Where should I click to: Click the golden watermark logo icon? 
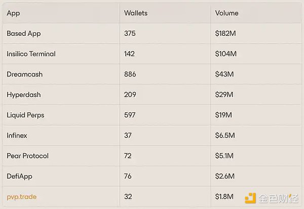click(250, 198)
